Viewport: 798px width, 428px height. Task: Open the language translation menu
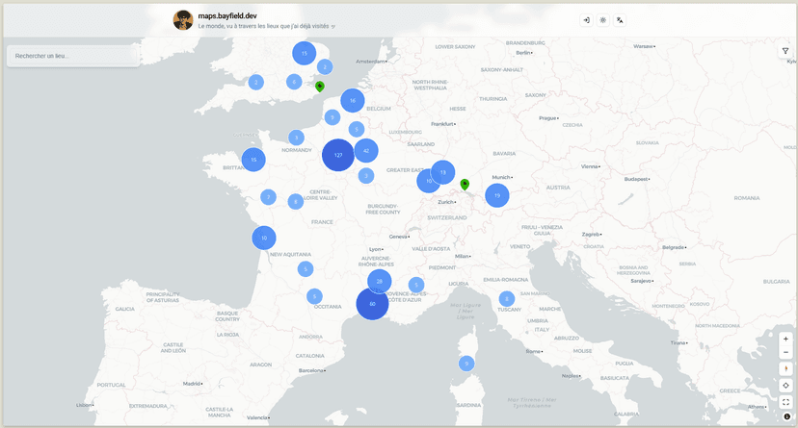[x=620, y=20]
